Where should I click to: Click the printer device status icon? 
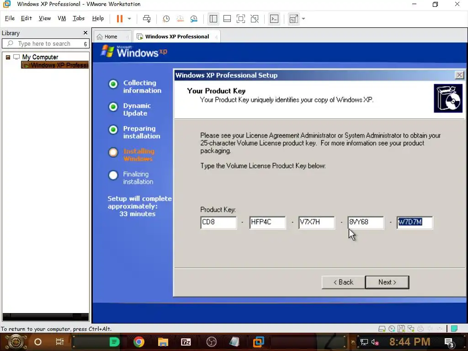click(x=420, y=329)
